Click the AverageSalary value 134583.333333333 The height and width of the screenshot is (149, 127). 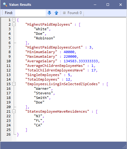pos(81,61)
